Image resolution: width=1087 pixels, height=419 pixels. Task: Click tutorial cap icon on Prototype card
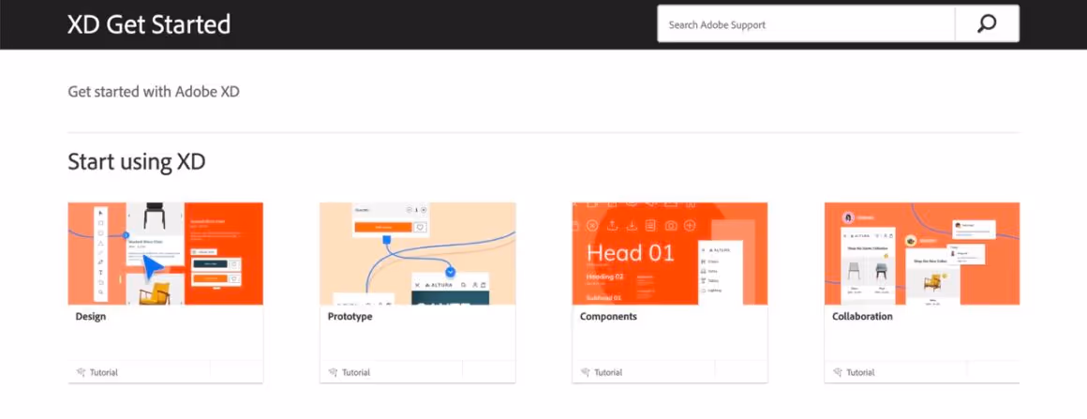(x=334, y=372)
